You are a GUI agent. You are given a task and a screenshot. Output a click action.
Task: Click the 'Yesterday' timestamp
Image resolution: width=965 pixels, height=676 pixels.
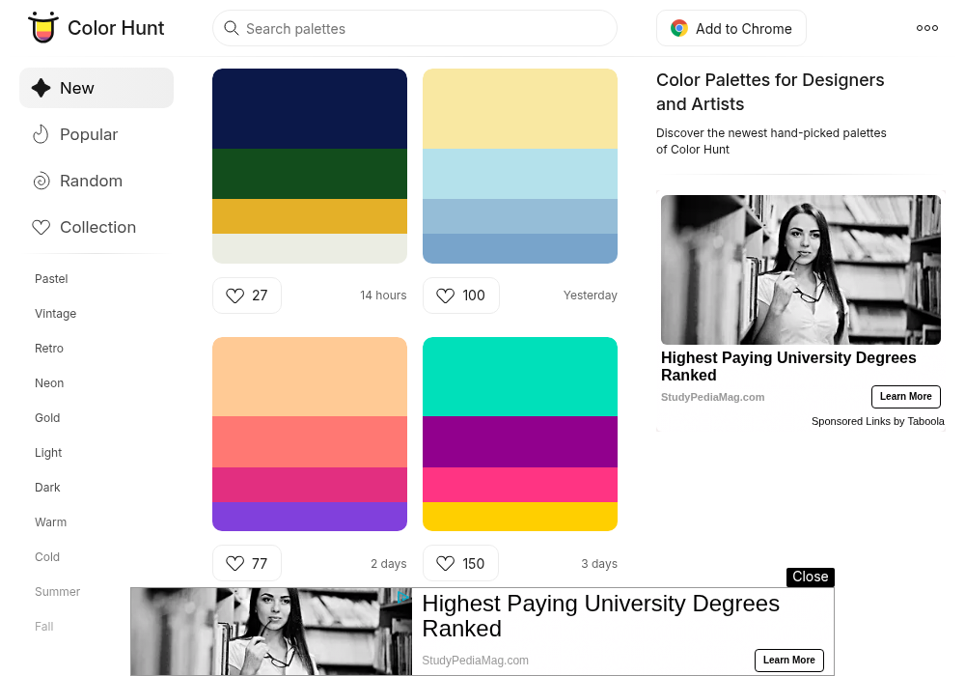(591, 296)
